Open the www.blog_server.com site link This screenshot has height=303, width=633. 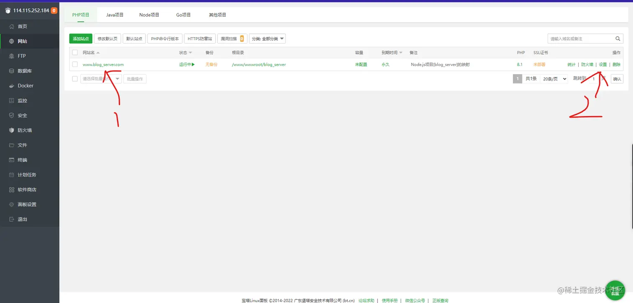click(x=103, y=64)
